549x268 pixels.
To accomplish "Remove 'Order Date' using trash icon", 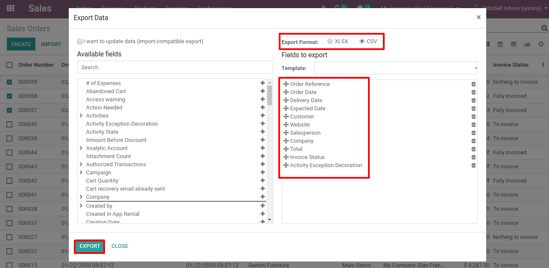I will [473, 92].
